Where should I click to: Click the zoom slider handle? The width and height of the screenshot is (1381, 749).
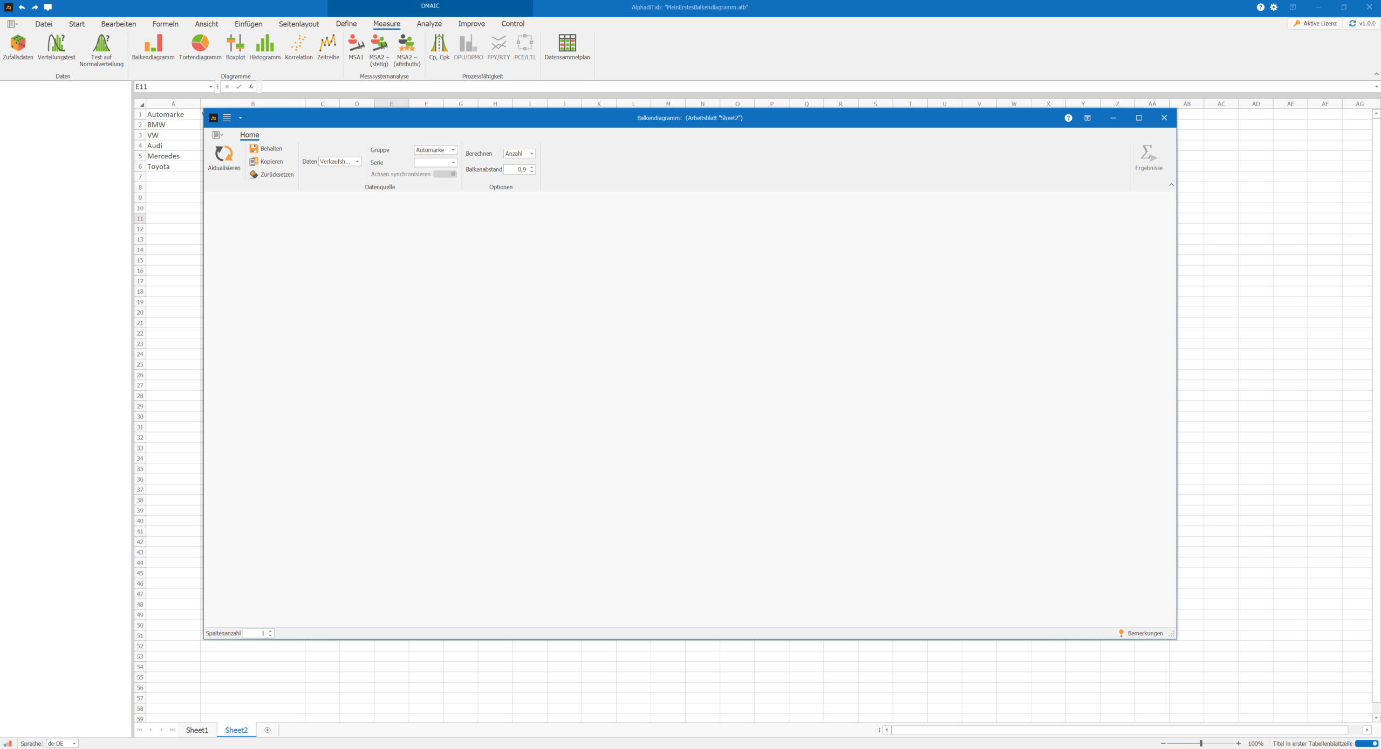click(x=1201, y=744)
